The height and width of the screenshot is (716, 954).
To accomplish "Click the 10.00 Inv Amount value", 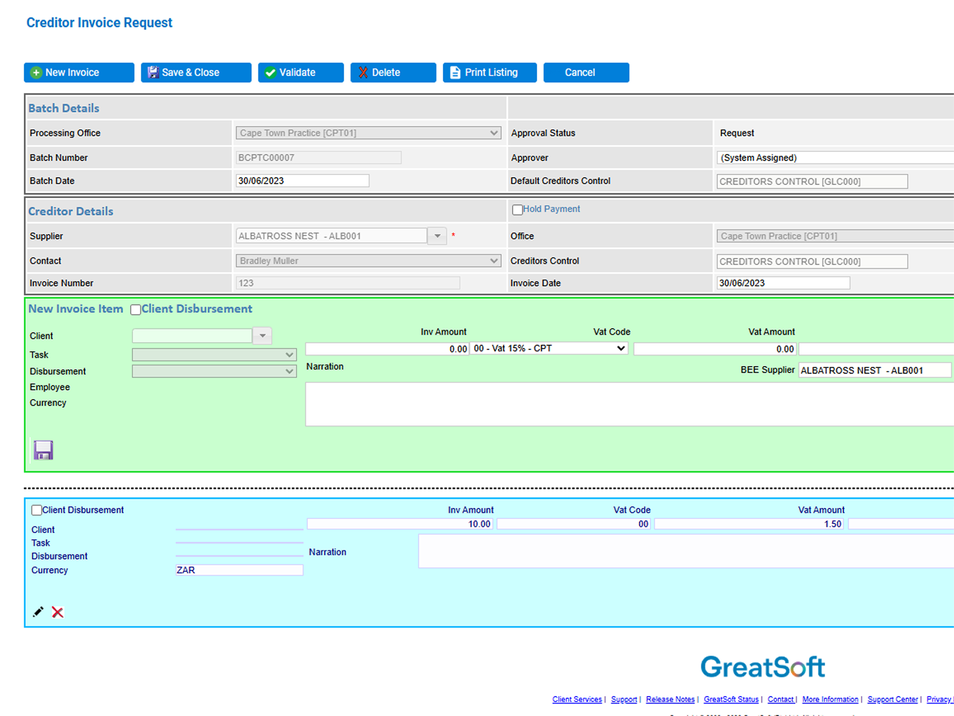I will point(400,524).
